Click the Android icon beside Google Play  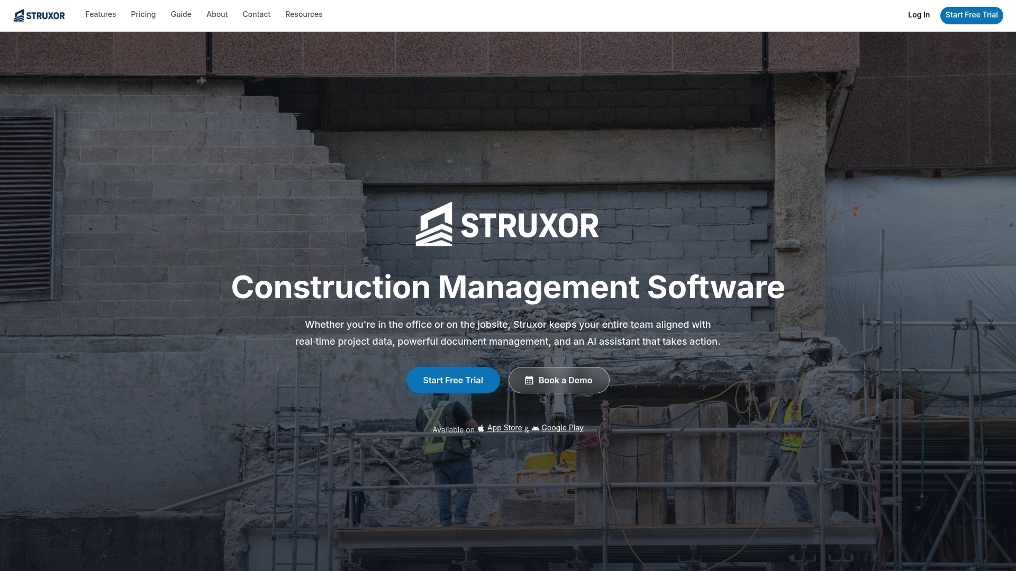pyautogui.click(x=536, y=428)
